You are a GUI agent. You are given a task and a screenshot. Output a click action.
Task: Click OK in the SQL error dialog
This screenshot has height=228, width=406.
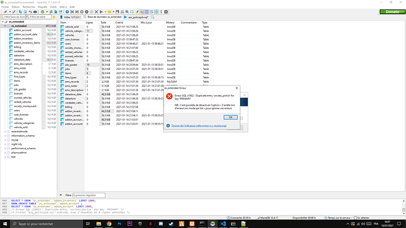coord(231,118)
